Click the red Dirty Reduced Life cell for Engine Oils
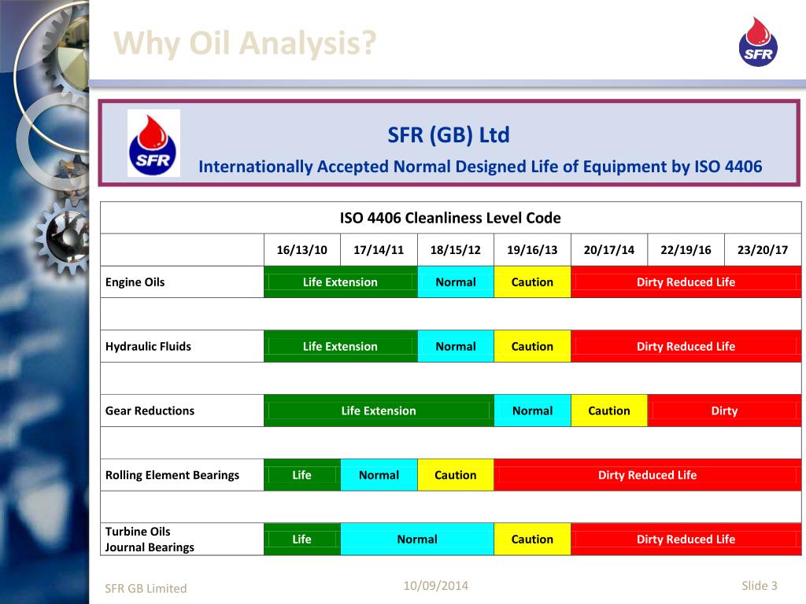Screen dimensions: 806x604 pyautogui.click(x=686, y=282)
